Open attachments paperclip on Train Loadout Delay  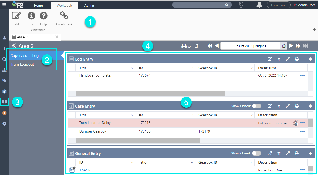click(x=295, y=123)
